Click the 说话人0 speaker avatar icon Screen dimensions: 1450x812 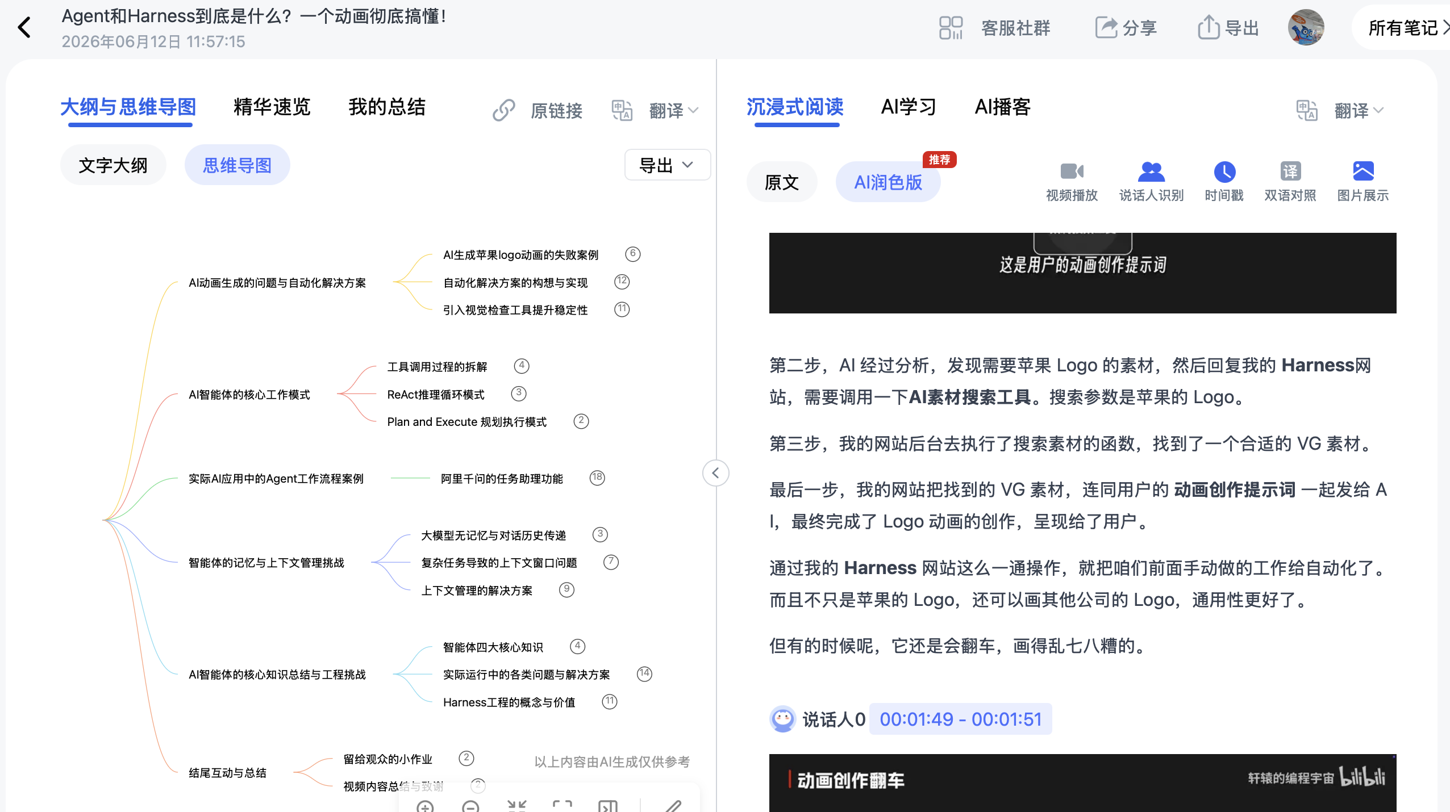click(782, 719)
